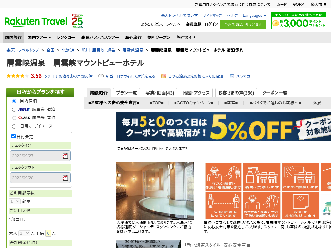Image resolution: width=331 pixels, height=248 pixels.
Task: Open the 高速バス・バスツアー navigation item
Action: click(100, 37)
